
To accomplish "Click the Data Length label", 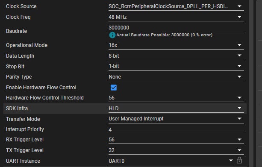I will coord(20,56).
